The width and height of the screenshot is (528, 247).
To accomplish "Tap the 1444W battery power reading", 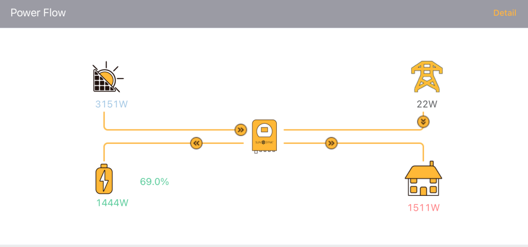I will click(x=112, y=203).
